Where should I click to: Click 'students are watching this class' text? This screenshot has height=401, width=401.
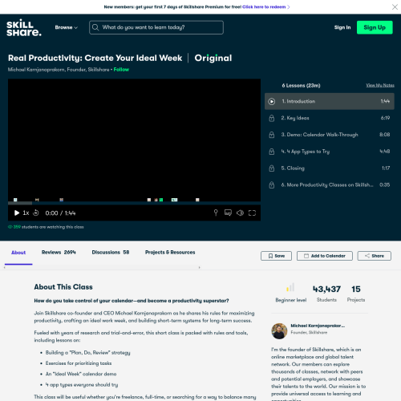[53, 227]
